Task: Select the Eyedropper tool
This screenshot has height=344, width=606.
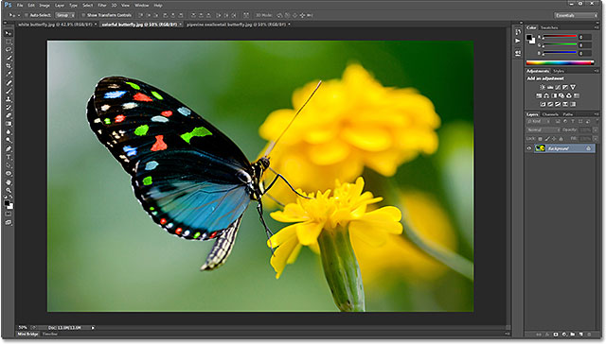Action: [x=9, y=75]
